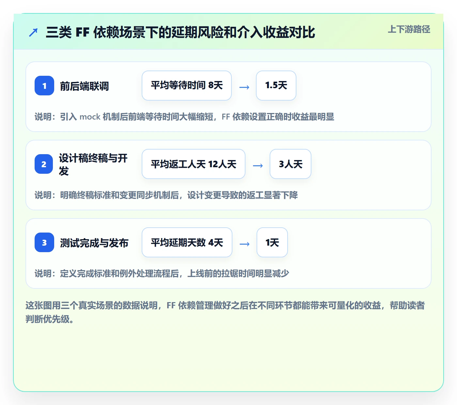Click the number 3 badge for 测试完成与发布
The image size is (457, 405).
click(44, 242)
